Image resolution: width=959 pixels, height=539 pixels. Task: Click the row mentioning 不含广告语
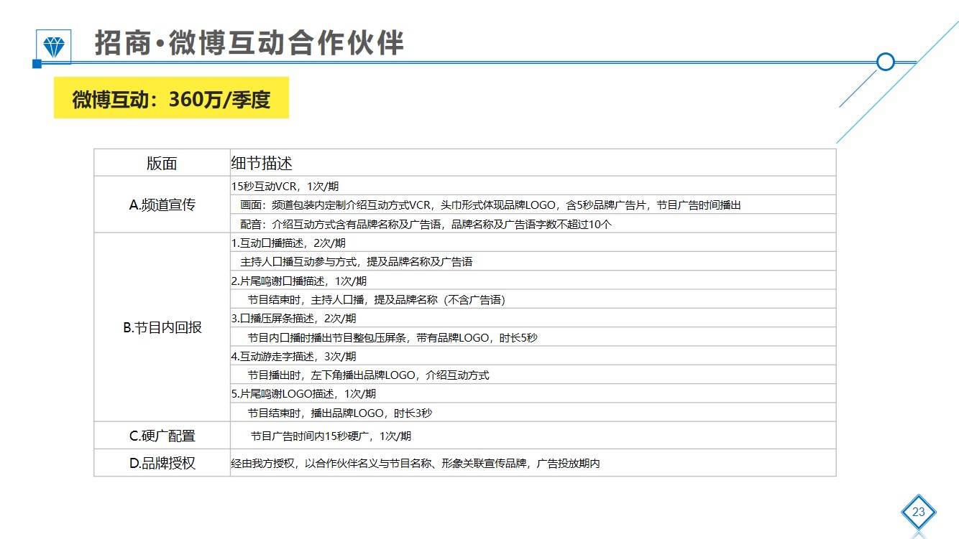tap(533, 299)
